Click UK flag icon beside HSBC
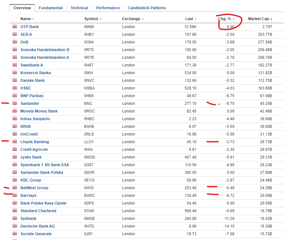 coord(15,88)
